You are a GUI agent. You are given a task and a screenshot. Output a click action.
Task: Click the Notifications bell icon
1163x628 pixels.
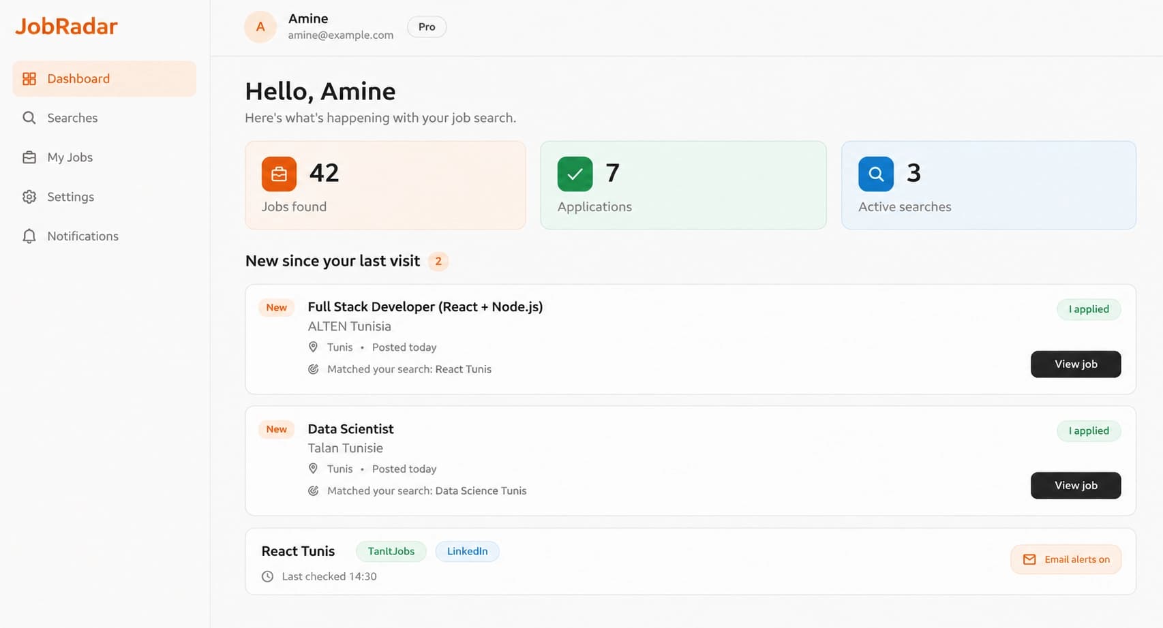pos(29,236)
